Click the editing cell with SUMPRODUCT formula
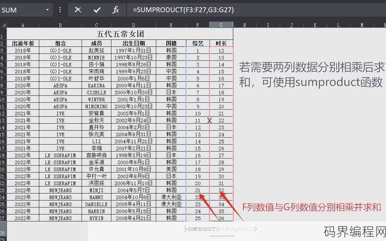The width and height of the screenshot is (386, 241). click(221, 229)
